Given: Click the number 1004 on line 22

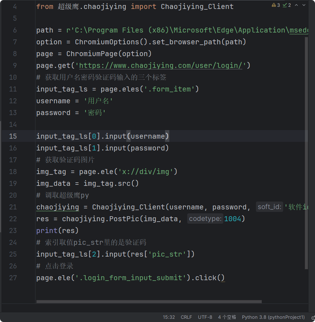Looking at the screenshot, I should [232, 219].
